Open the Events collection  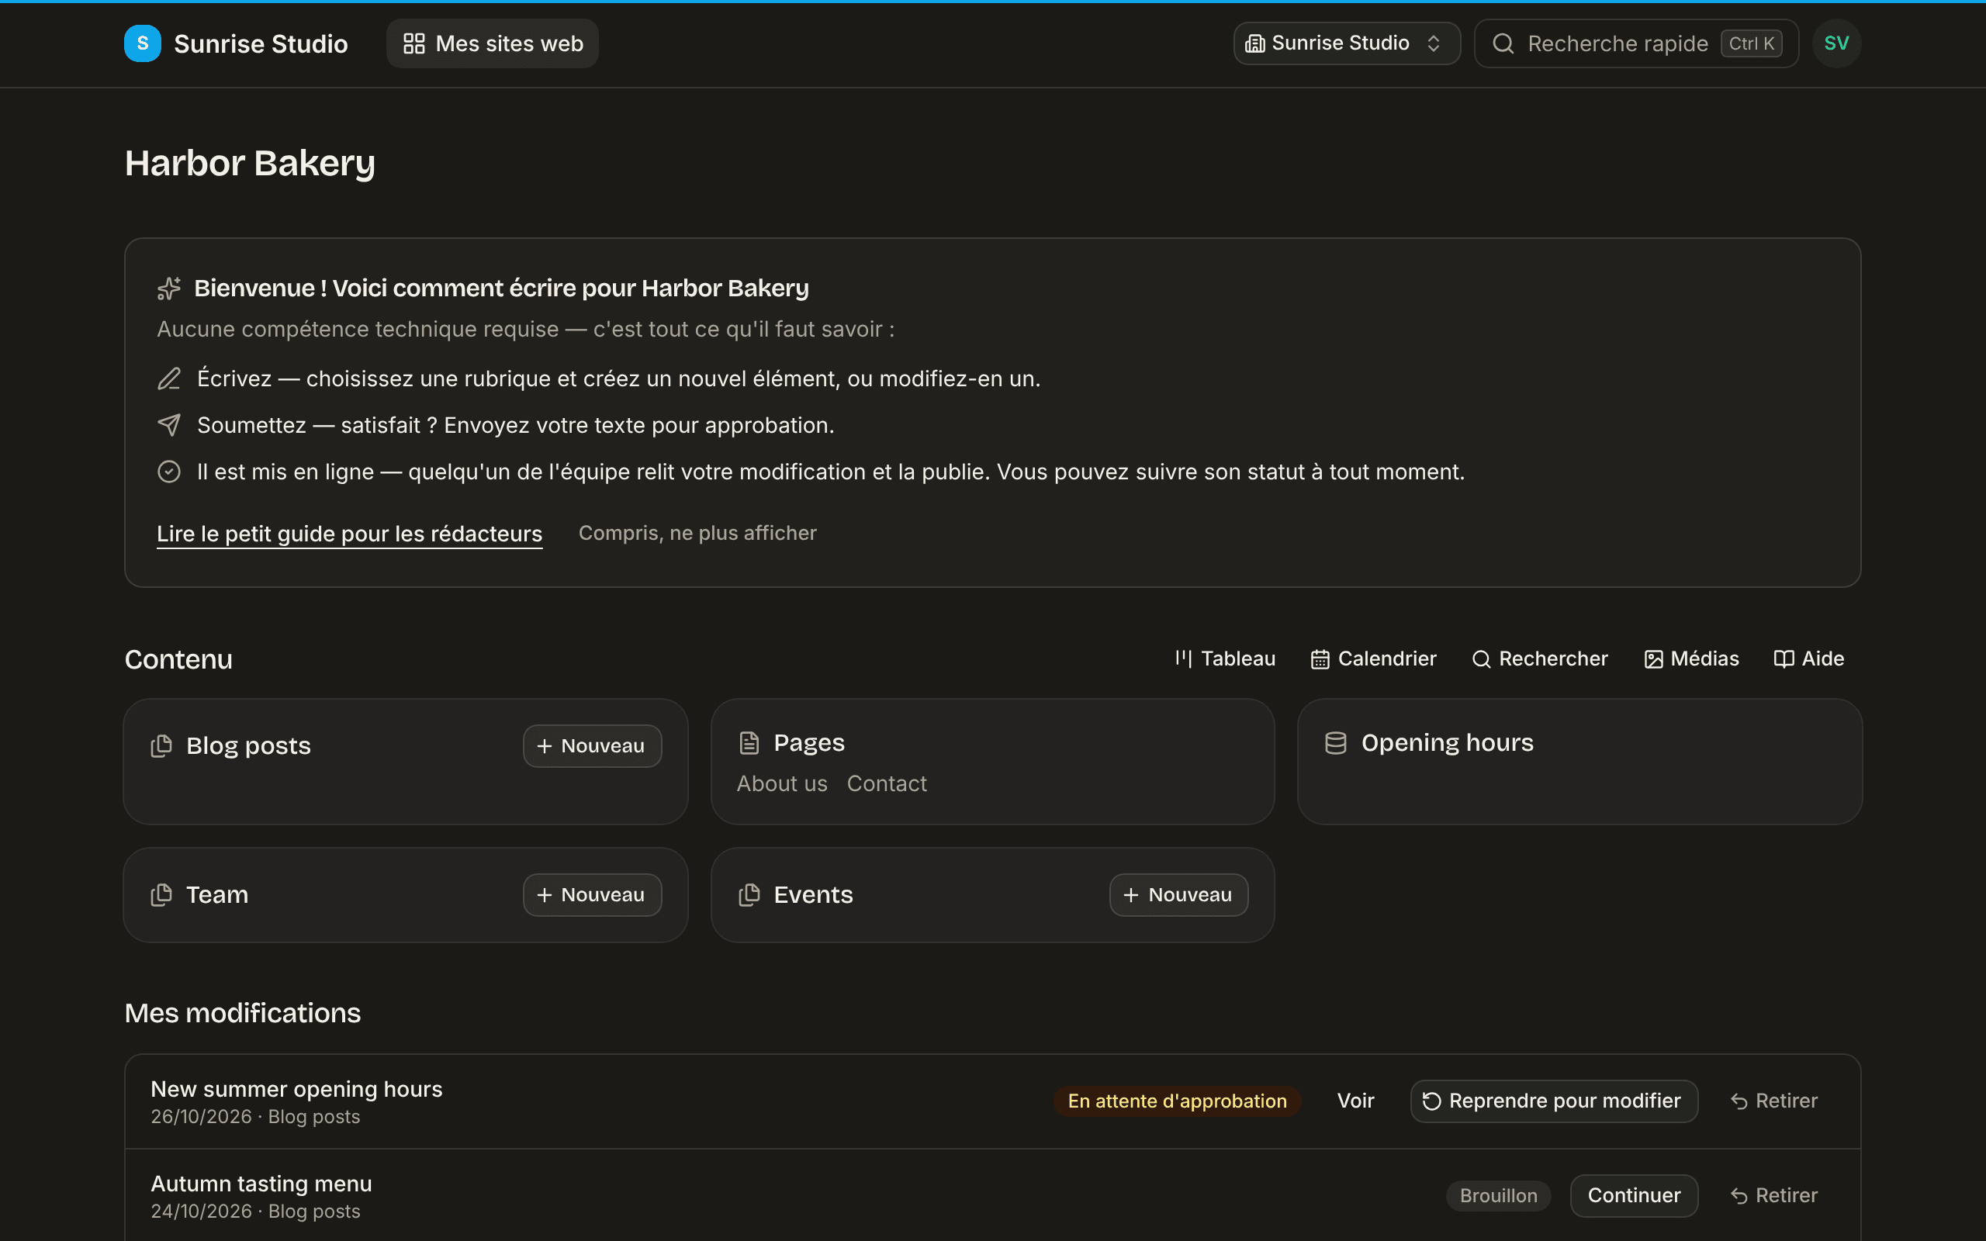coord(813,894)
